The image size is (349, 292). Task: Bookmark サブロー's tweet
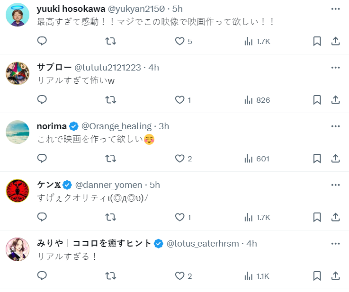[x=317, y=100]
